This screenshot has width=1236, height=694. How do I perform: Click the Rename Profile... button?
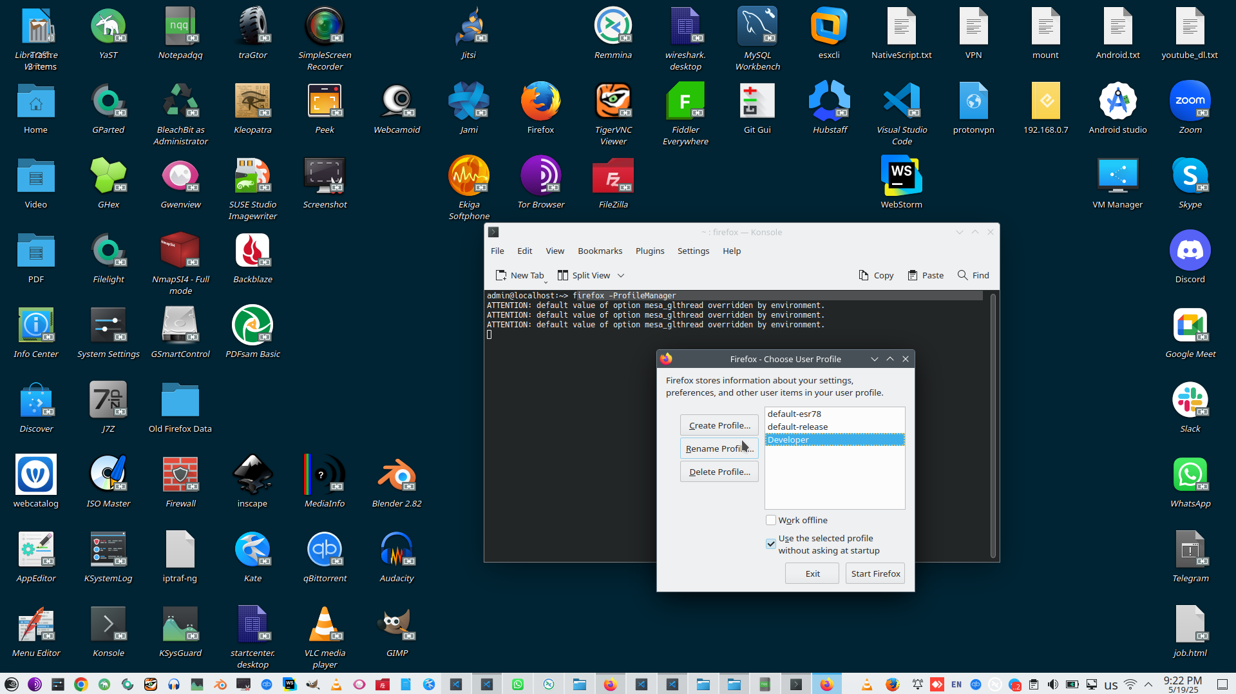click(x=719, y=448)
